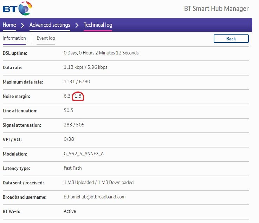Click the Data sent / received label
The width and height of the screenshot is (259, 223).
[x=23, y=183]
